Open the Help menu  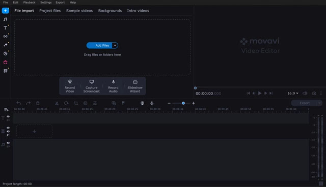pyautogui.click(x=73, y=3)
